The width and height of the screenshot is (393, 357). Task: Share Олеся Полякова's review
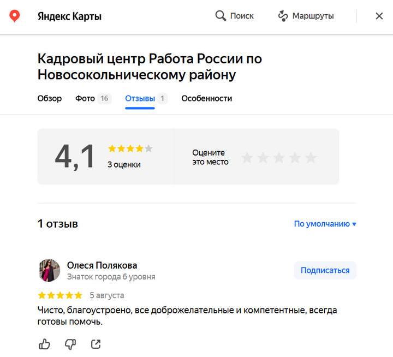(96, 344)
